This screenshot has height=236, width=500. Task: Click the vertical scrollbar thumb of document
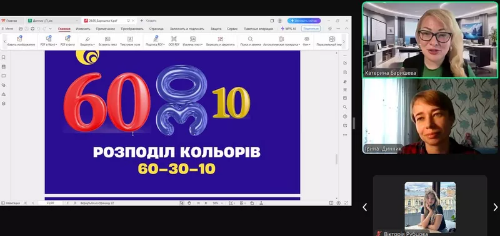(x=337, y=159)
